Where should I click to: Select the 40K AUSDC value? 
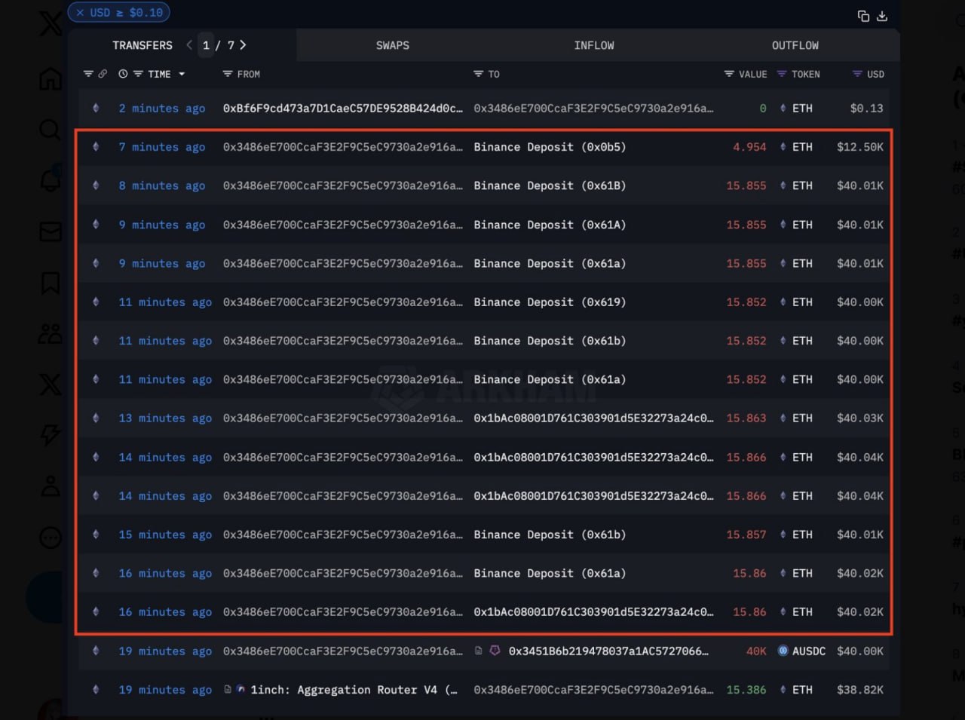tap(756, 651)
